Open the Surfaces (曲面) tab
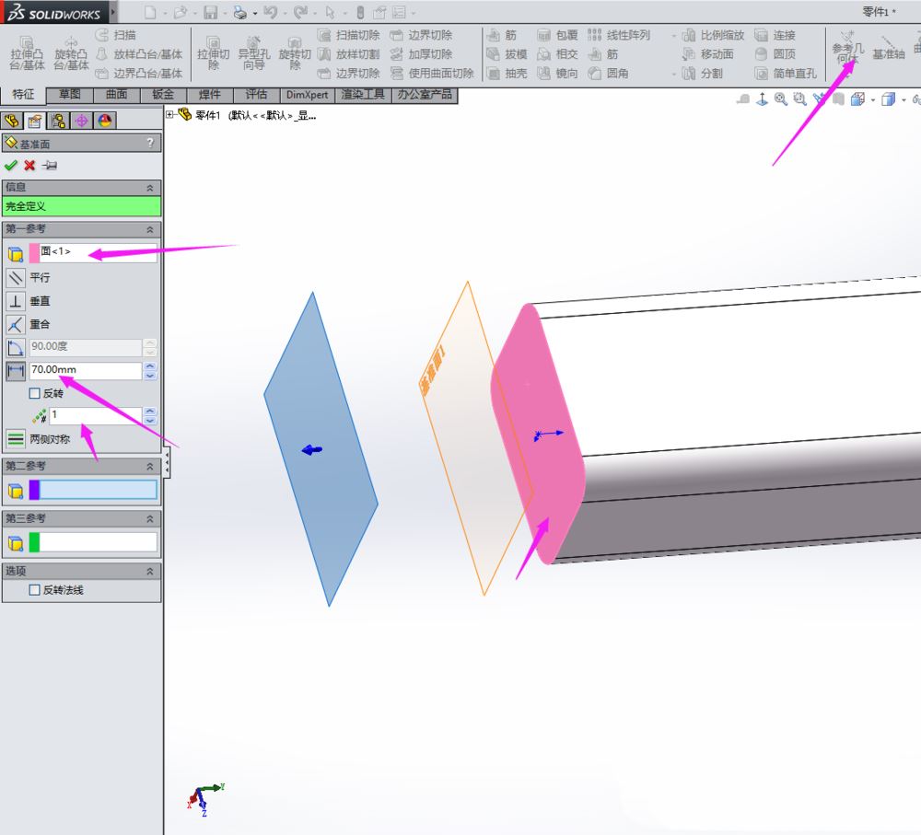The width and height of the screenshot is (921, 835). pyautogui.click(x=117, y=95)
